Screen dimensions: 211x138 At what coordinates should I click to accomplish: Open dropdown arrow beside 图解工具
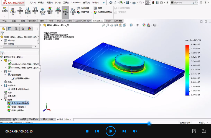click(x=92, y=12)
